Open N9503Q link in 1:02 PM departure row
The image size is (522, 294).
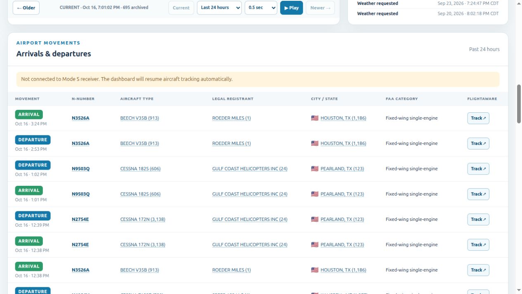point(80,168)
